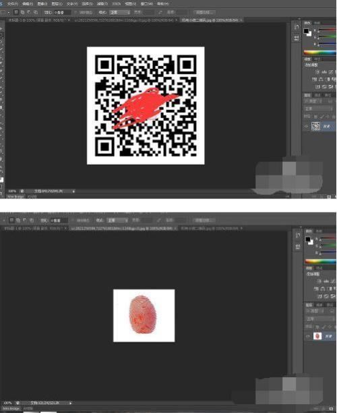Open blend mode dropdown in top Layers panel

click(319, 109)
